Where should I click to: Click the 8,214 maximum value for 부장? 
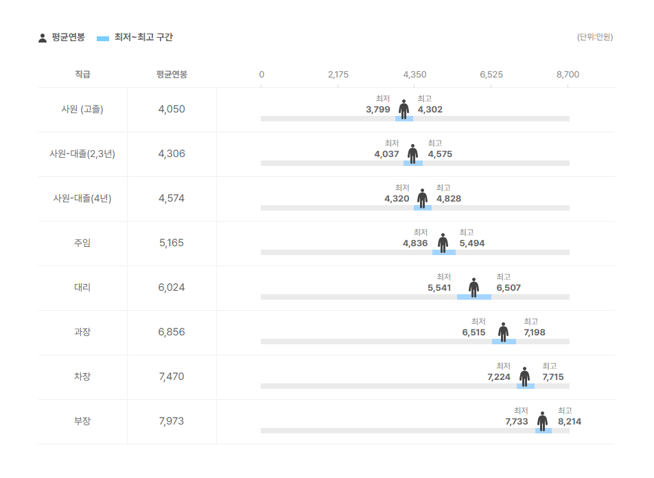[x=570, y=422]
